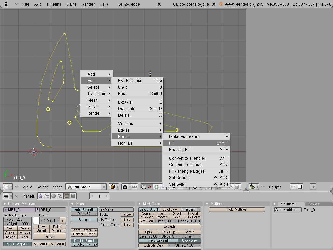Image resolution: width=333 pixels, height=250 pixels.
Task: Click Add Multires button
Action: [237, 209]
